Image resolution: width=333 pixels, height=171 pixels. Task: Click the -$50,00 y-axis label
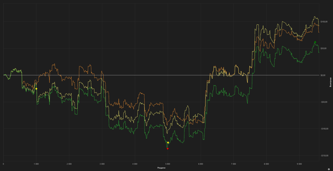(x=323, y=102)
